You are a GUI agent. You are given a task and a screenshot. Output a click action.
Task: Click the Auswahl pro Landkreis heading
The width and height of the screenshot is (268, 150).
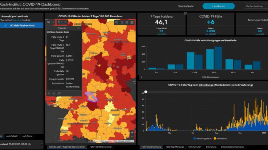[x=15, y=17]
